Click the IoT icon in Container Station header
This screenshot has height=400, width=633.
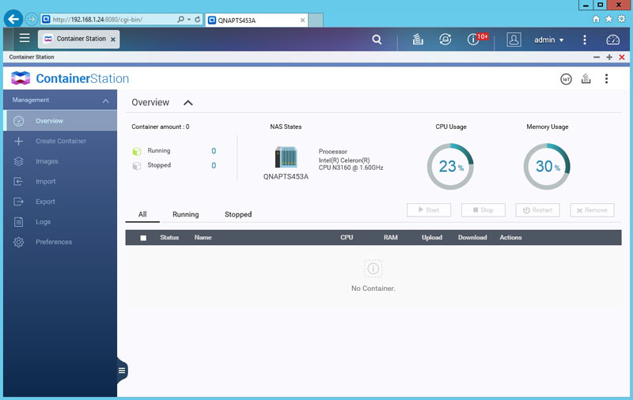[566, 78]
